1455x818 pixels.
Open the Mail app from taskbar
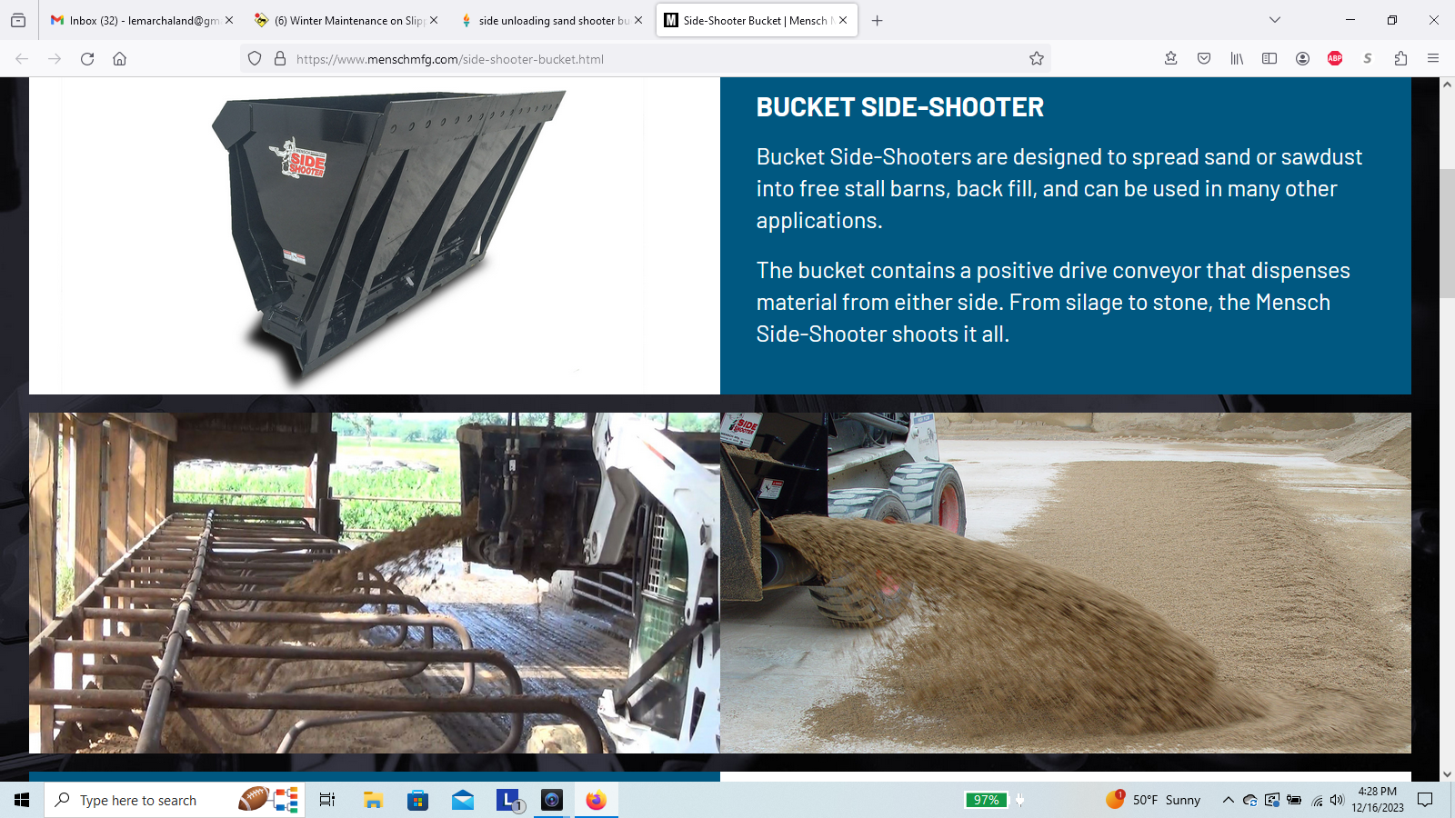(x=463, y=800)
